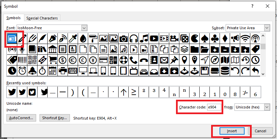Select the paint roller symbol
The image size is (277, 139).
(93, 38)
